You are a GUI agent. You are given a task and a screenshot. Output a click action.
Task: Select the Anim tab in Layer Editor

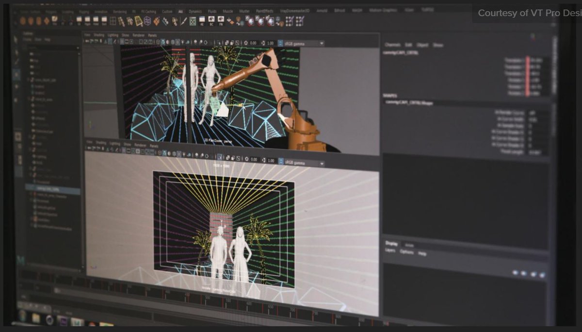point(409,245)
